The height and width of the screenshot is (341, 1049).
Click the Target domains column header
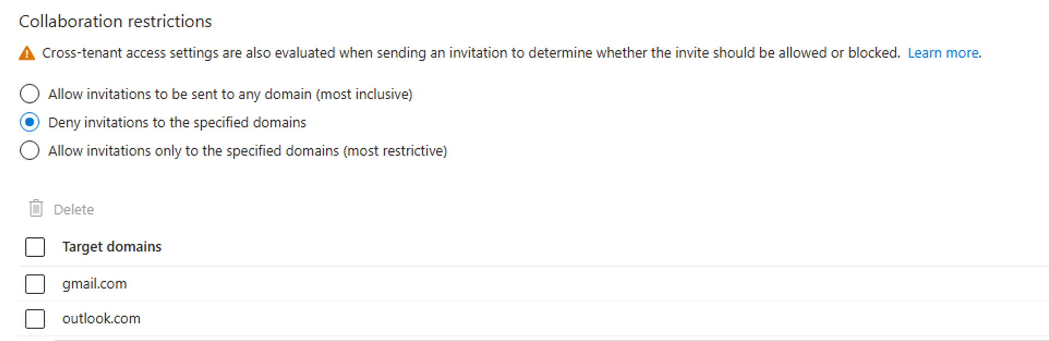pyautogui.click(x=112, y=247)
